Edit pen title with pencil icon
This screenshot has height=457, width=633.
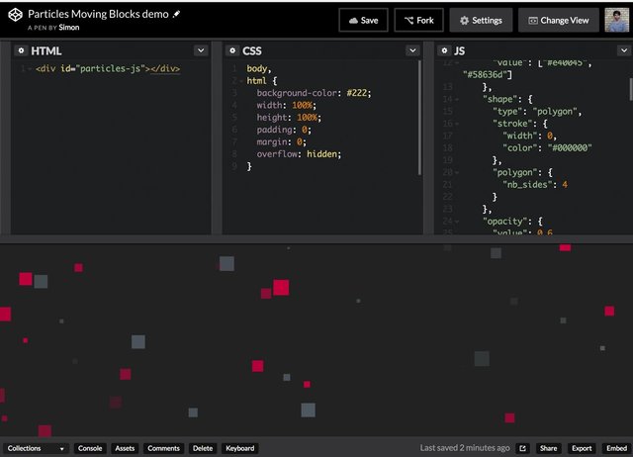coord(176,14)
